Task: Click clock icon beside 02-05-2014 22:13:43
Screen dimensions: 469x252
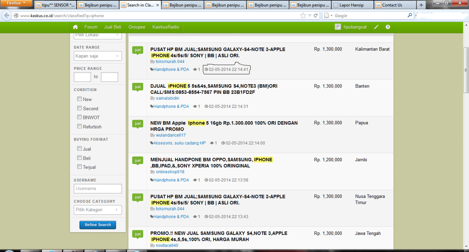Action: pos(206,217)
